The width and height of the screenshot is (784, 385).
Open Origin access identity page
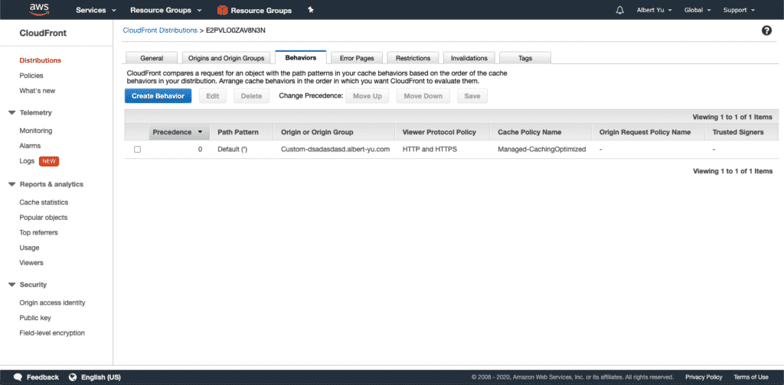pos(52,302)
